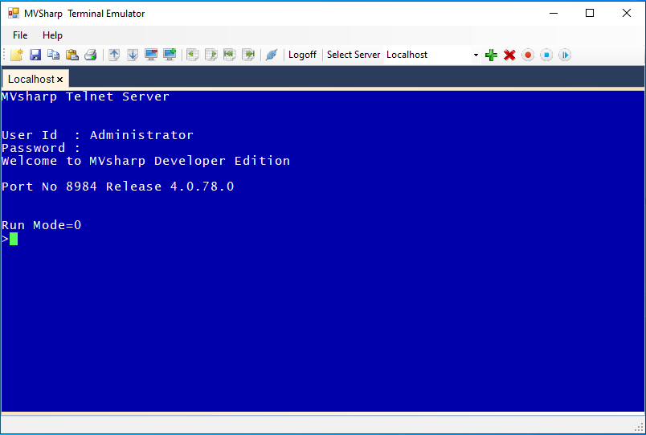646x435 pixels.
Task: Open the Help menu
Action: [x=52, y=35]
